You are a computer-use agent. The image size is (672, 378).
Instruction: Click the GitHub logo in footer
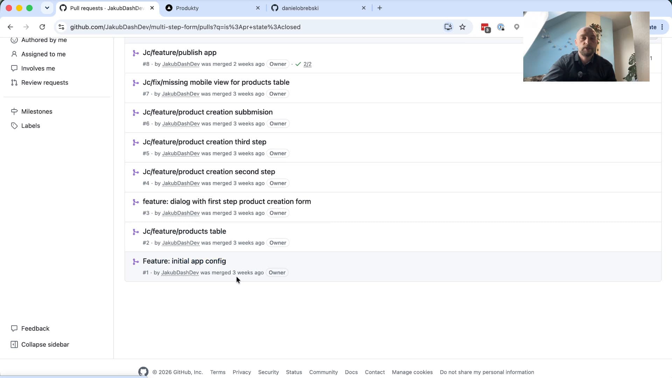(x=143, y=372)
